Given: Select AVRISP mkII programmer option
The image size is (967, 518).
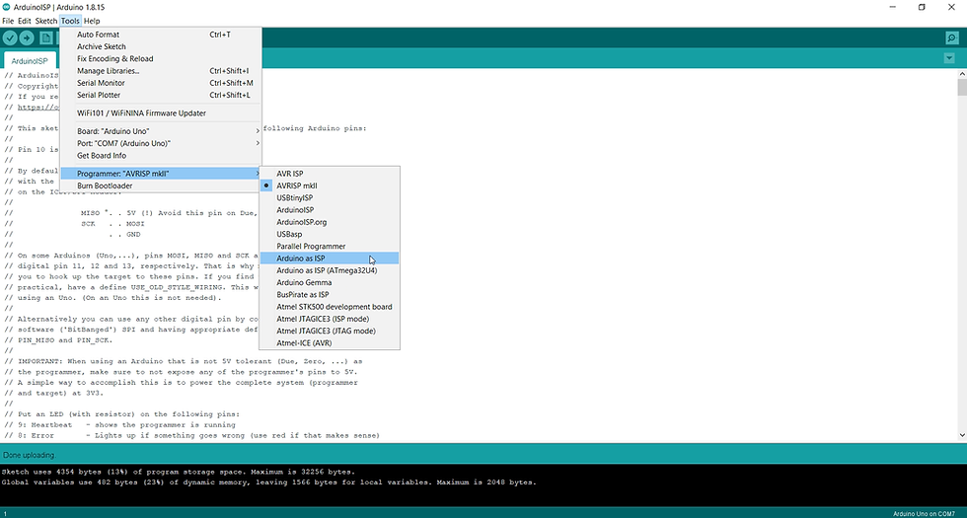Looking at the screenshot, I should pyautogui.click(x=330, y=185).
